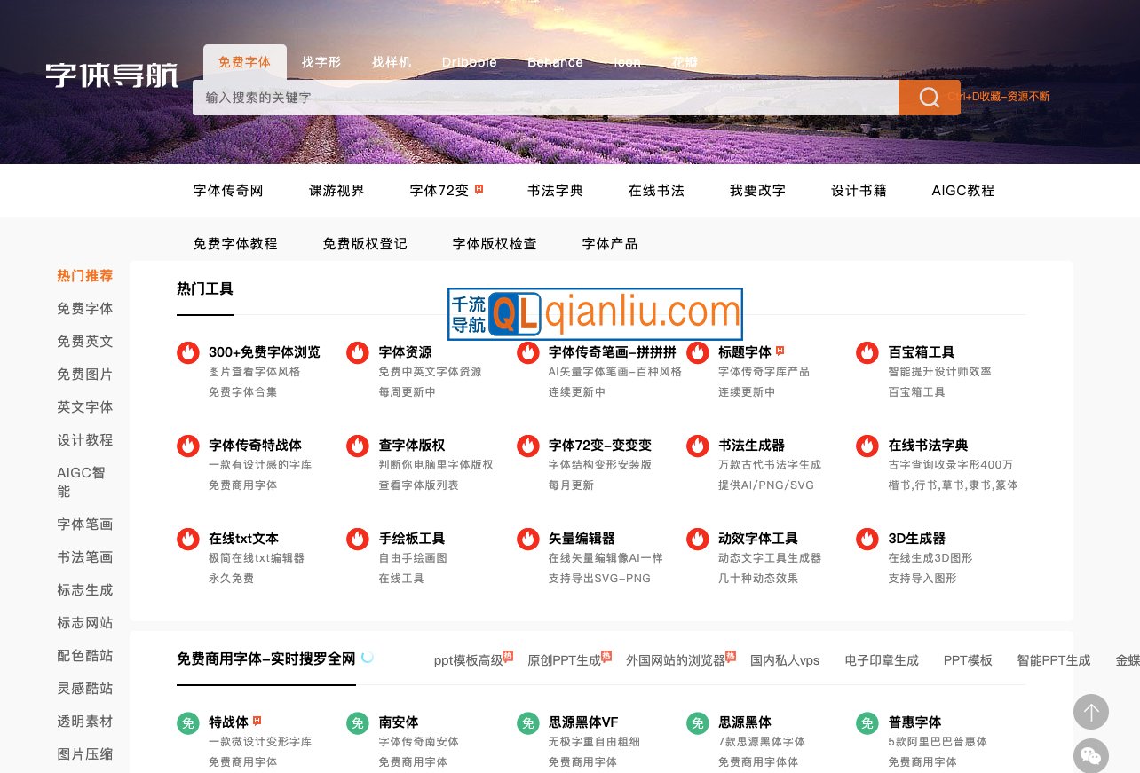Click the keyword search input field
Image resolution: width=1140 pixels, height=773 pixels.
point(546,98)
